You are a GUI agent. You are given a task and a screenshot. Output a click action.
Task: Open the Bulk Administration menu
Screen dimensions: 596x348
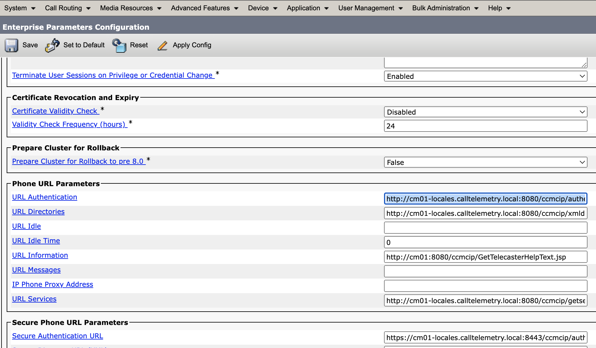441,8
